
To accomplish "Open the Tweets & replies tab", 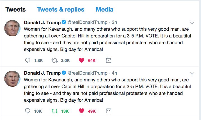I will pos(61,9).
